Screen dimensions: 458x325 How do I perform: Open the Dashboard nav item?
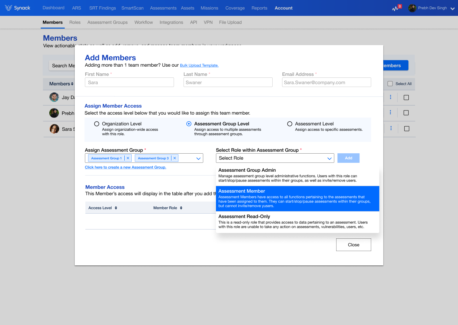point(53,8)
